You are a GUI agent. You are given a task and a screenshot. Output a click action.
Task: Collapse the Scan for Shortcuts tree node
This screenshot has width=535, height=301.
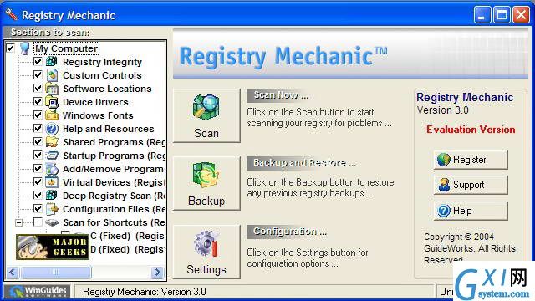coord(18,222)
